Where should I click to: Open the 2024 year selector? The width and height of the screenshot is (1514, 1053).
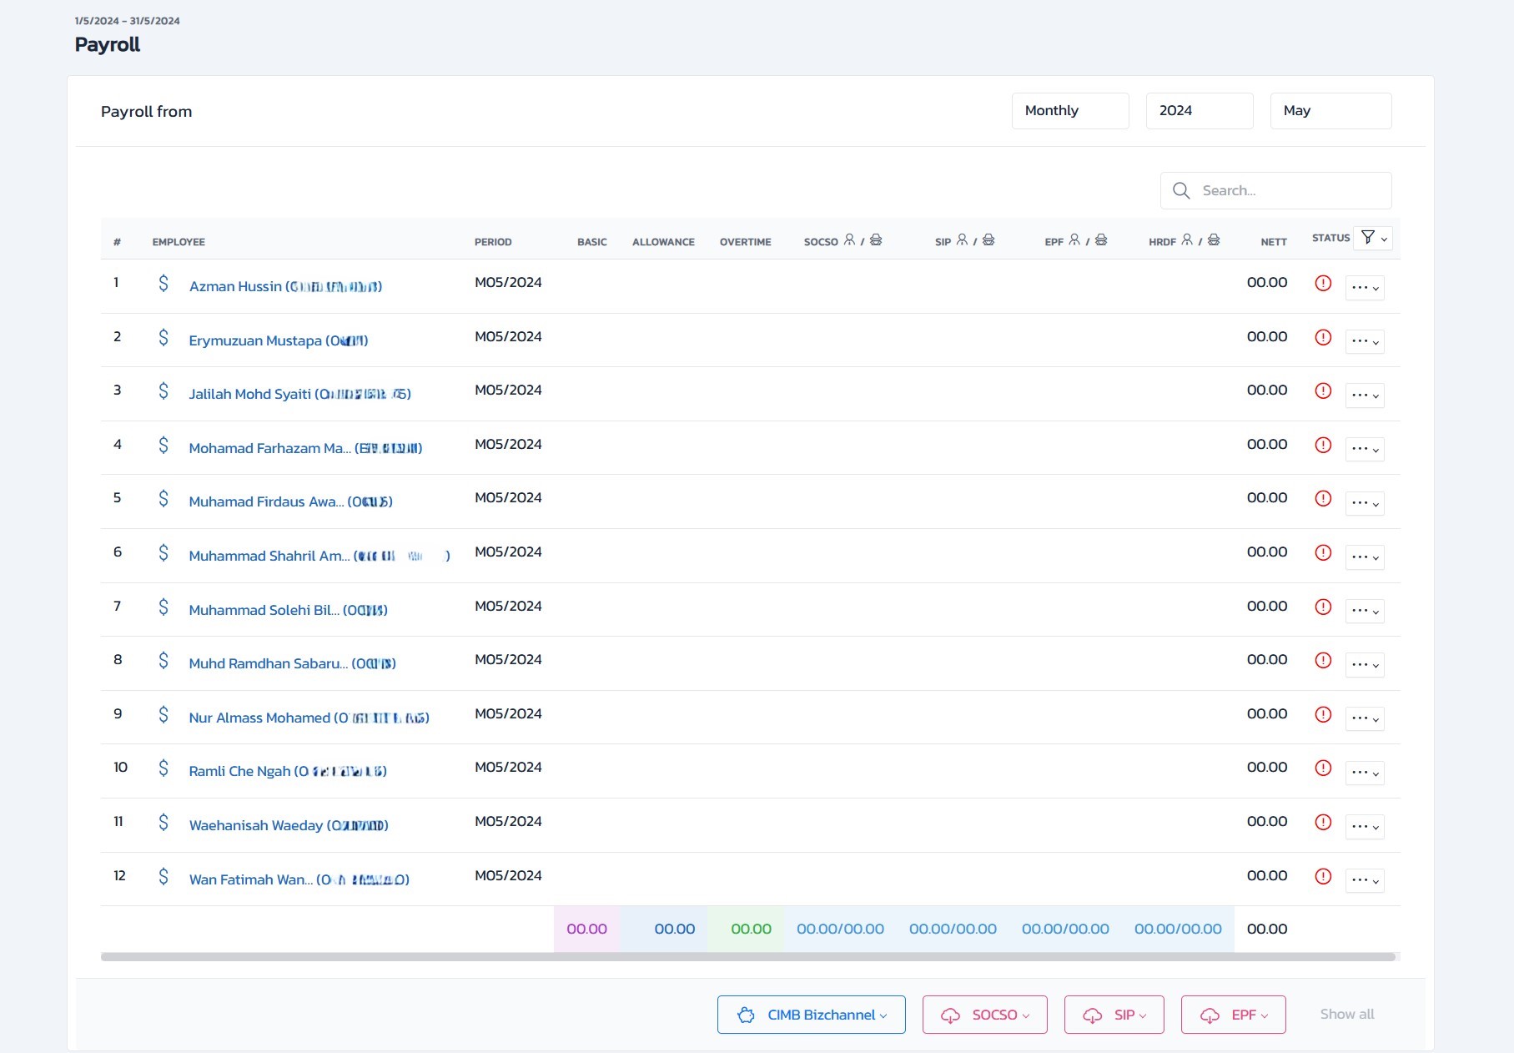coord(1199,111)
